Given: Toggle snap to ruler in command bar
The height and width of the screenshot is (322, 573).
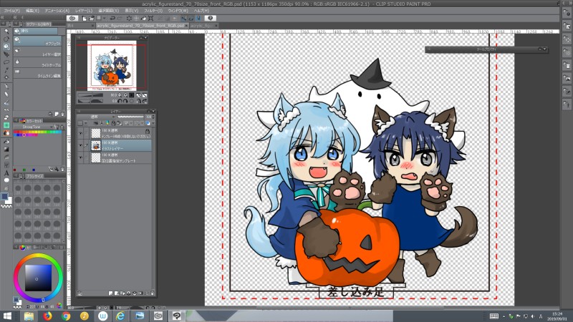Looking at the screenshot, I should click(x=184, y=19).
